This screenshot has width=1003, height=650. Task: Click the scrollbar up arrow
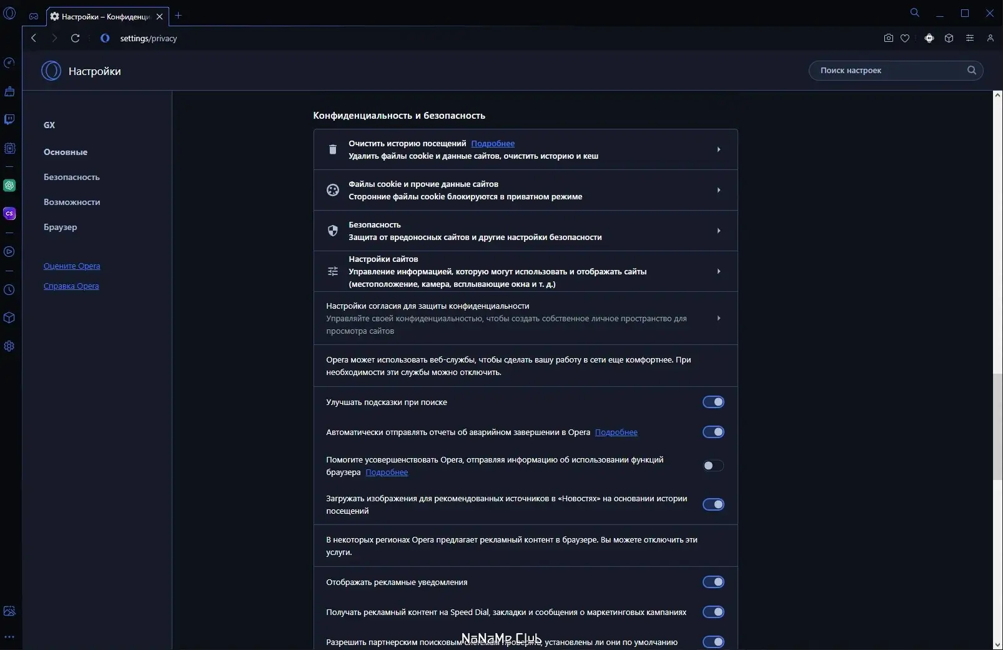pyautogui.click(x=997, y=96)
